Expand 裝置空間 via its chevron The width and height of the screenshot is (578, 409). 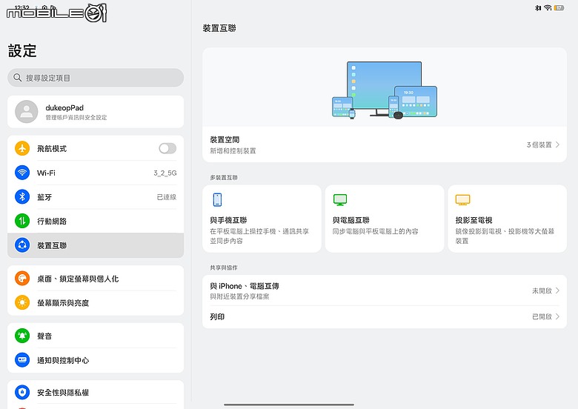[x=557, y=144]
